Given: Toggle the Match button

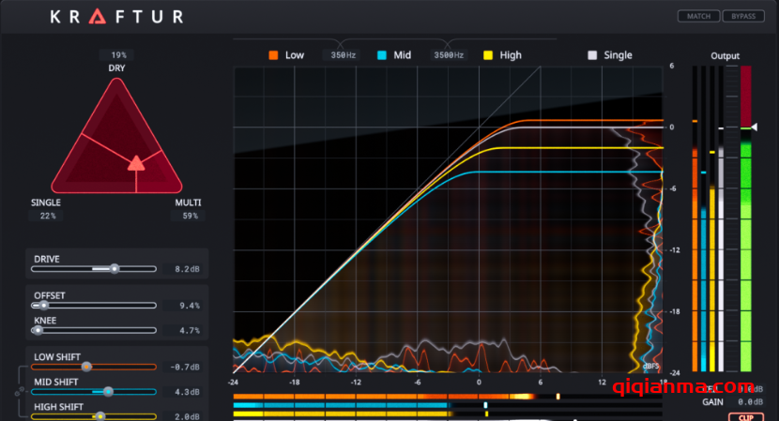Looking at the screenshot, I should [x=699, y=16].
